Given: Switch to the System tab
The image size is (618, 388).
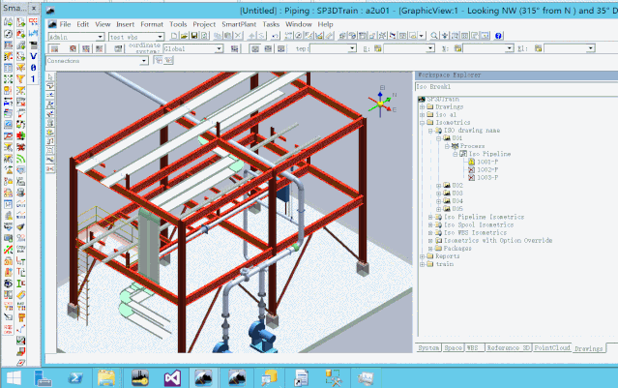Looking at the screenshot, I should pyautogui.click(x=428, y=347).
